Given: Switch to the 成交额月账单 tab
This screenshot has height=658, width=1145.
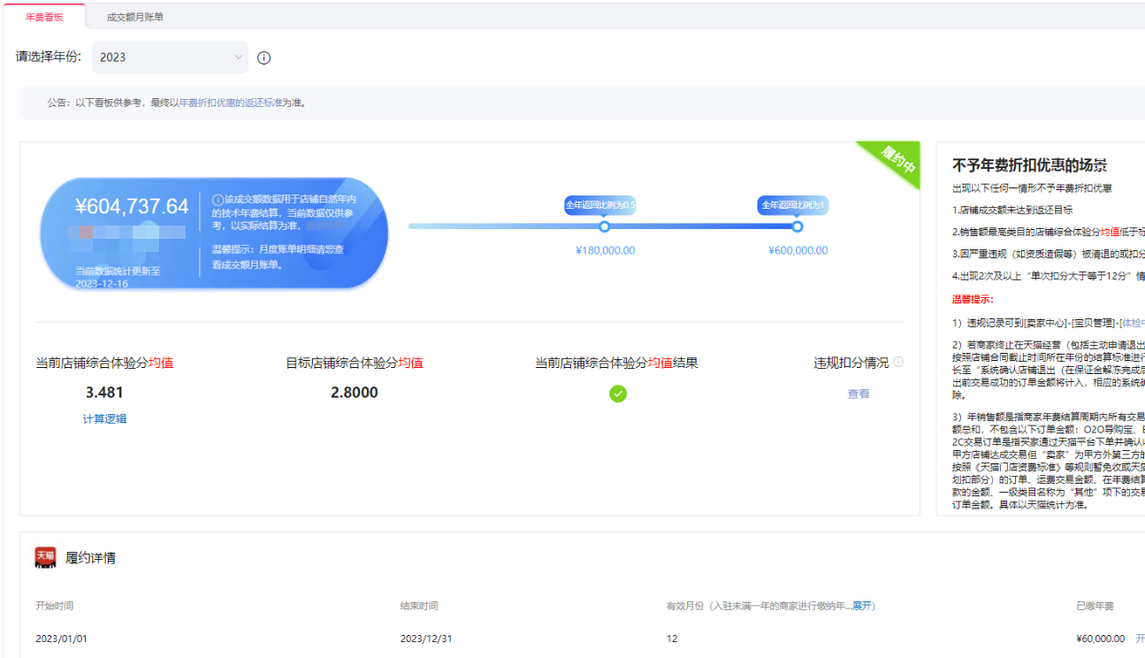Looking at the screenshot, I should (134, 17).
